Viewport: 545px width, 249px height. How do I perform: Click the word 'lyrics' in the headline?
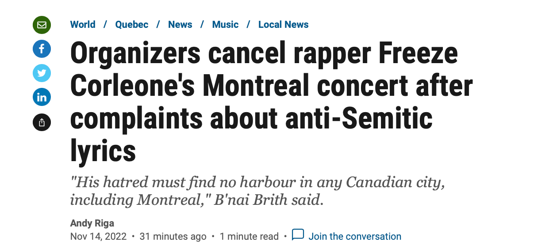(103, 151)
